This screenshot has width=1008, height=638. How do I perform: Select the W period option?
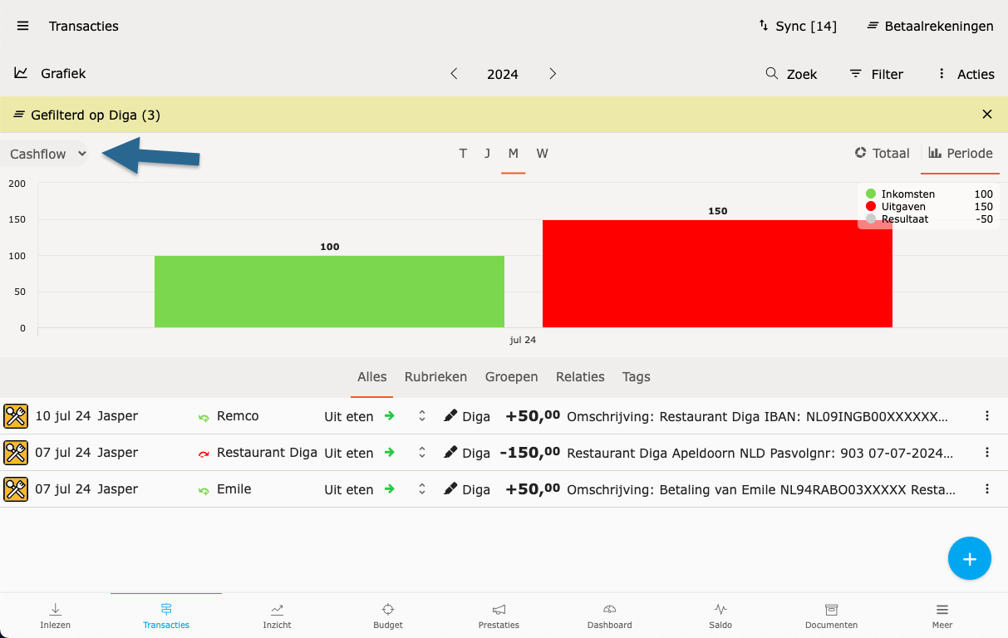[542, 153]
